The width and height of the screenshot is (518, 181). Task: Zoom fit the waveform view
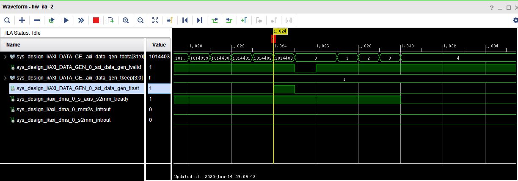[x=155, y=20]
